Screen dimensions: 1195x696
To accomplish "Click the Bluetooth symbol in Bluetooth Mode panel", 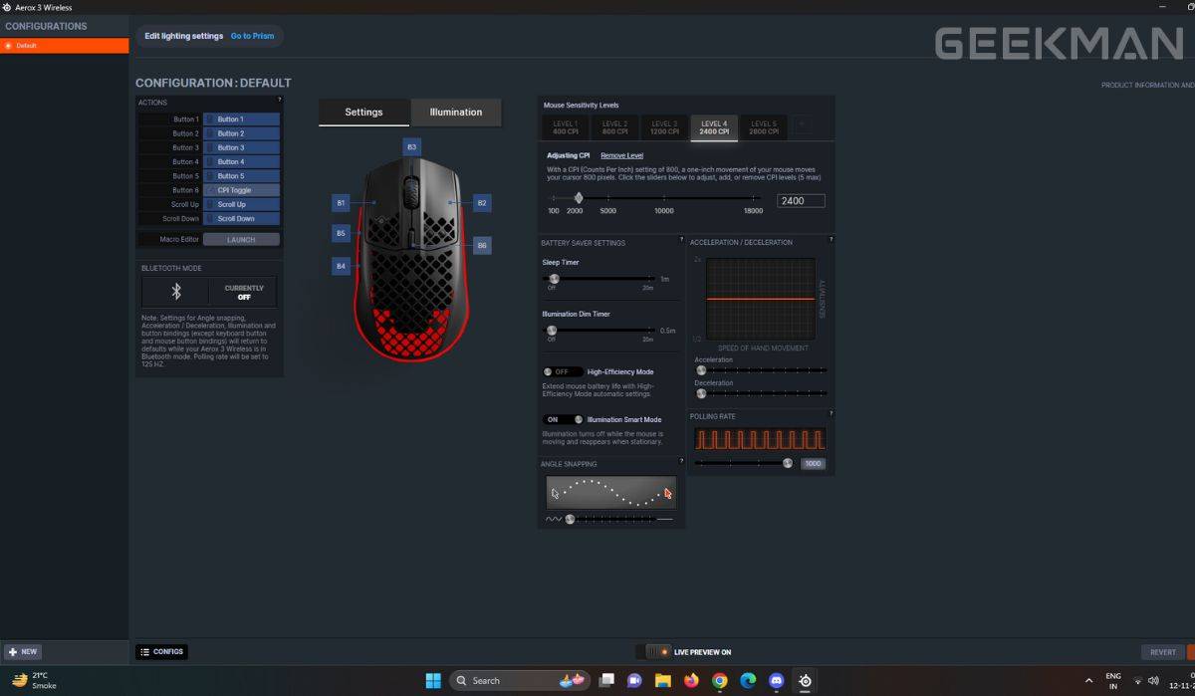I will click(176, 292).
